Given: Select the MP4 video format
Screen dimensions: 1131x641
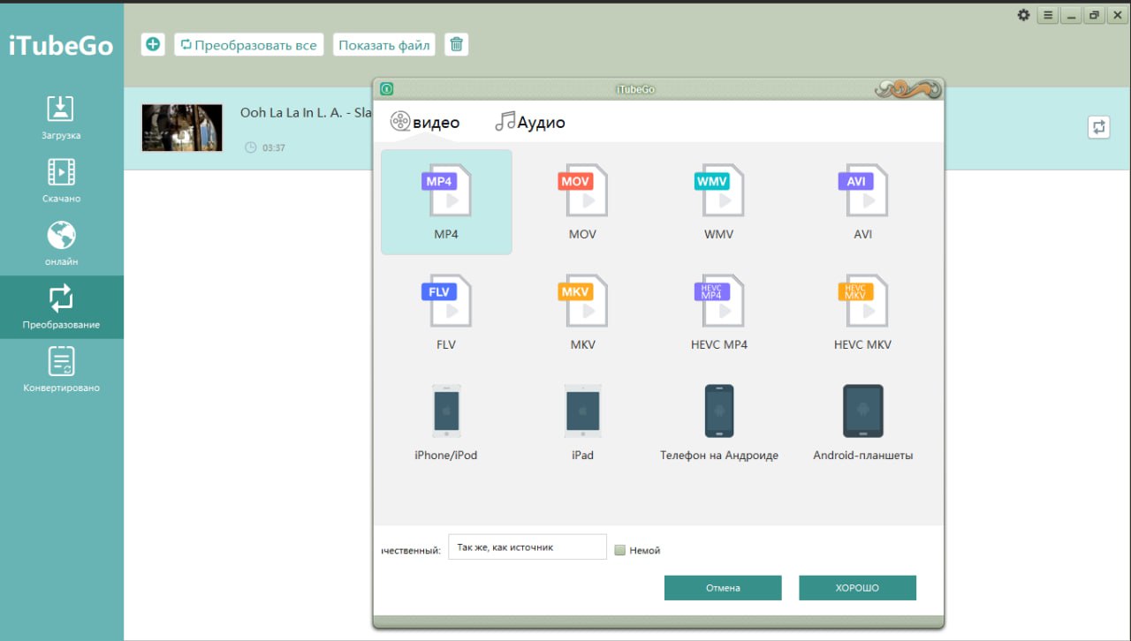Looking at the screenshot, I should 446,202.
